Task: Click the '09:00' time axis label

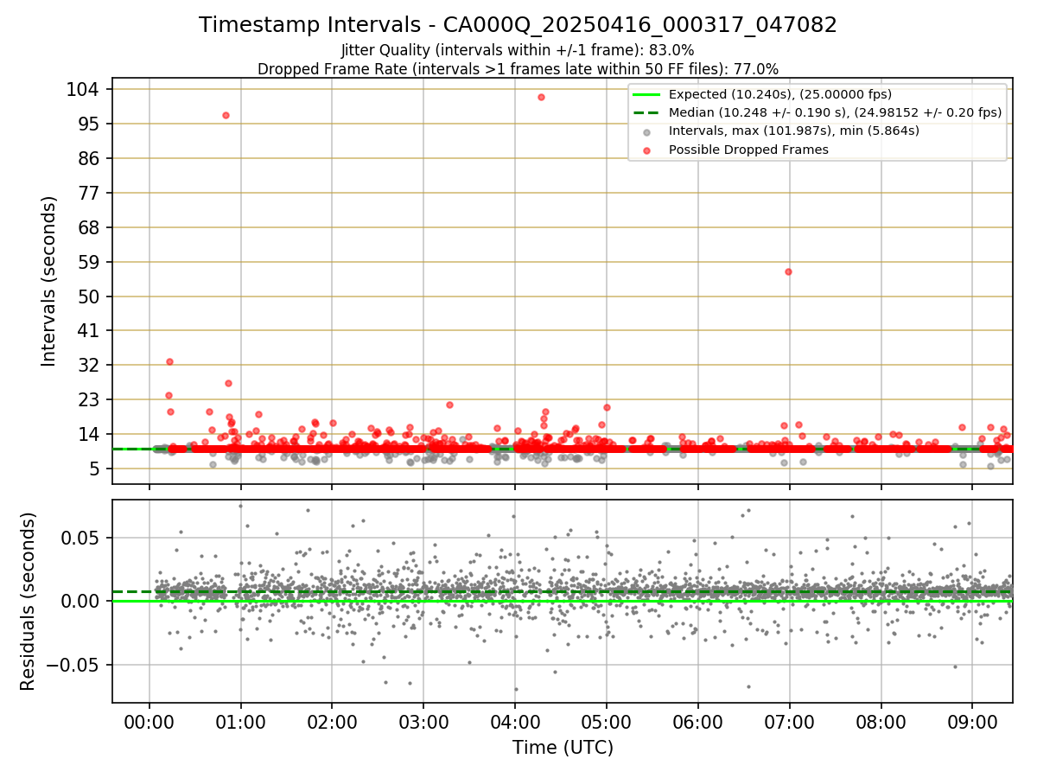Action: [x=972, y=723]
